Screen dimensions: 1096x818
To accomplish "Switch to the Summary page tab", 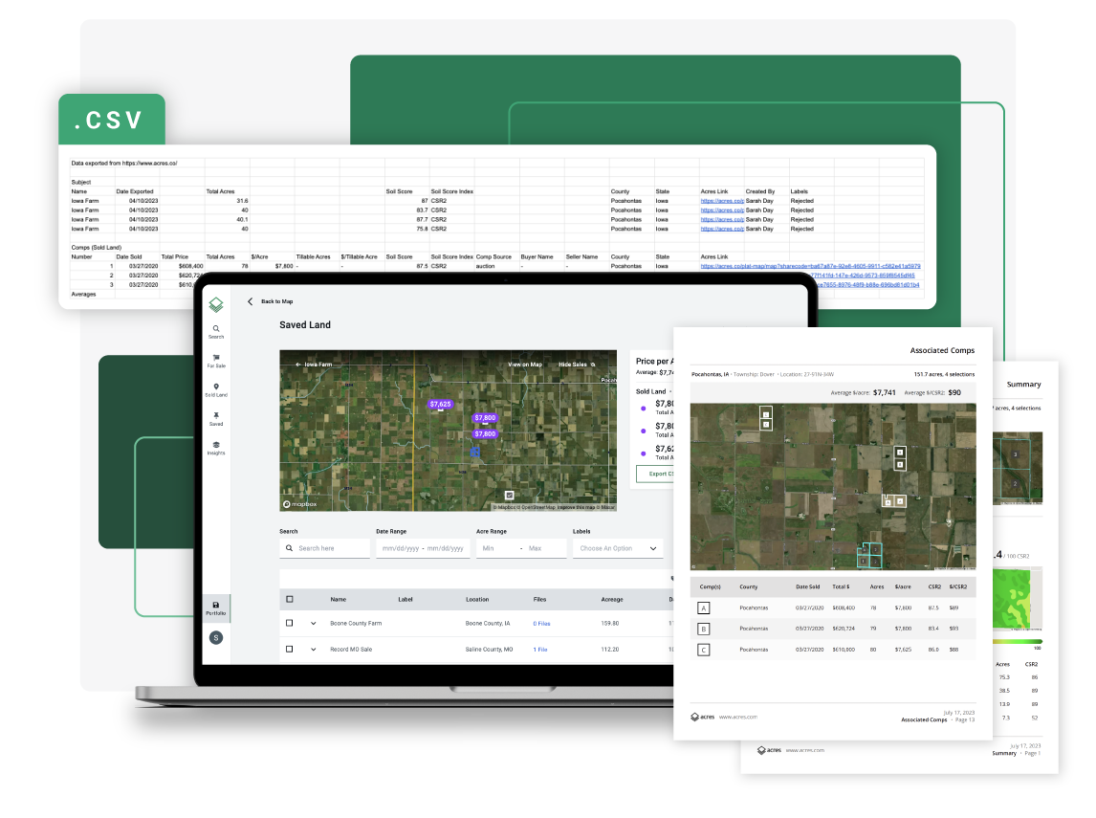I will coord(1023,385).
